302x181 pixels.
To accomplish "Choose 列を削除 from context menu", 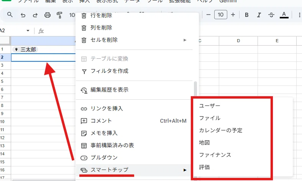I will pyautogui.click(x=134, y=28).
